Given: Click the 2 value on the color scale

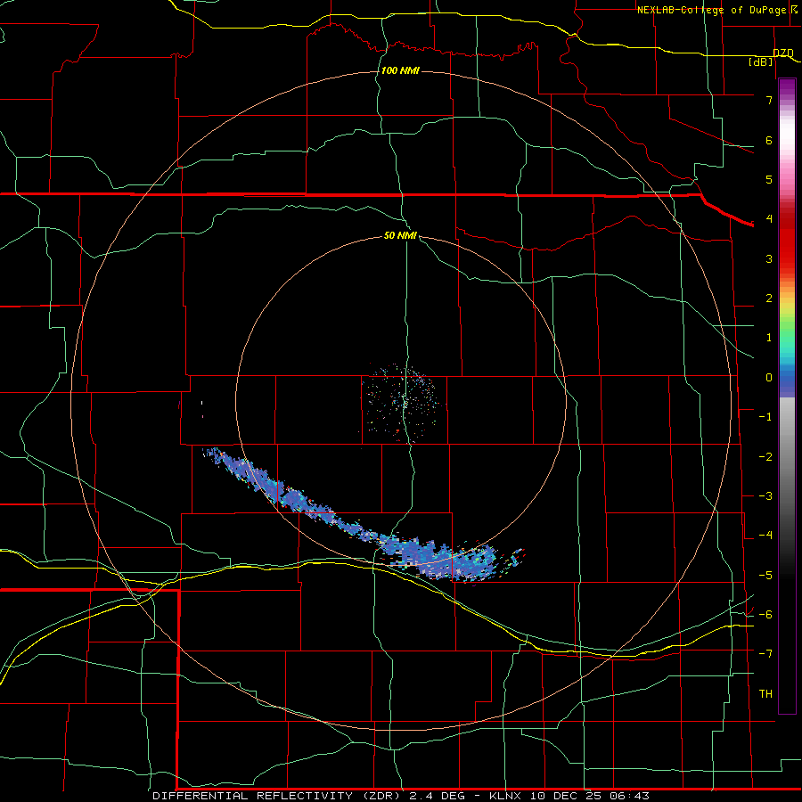Looking at the screenshot, I should pos(769,299).
